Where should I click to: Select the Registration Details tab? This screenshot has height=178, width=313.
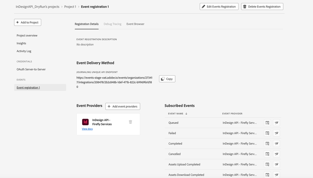point(87,24)
